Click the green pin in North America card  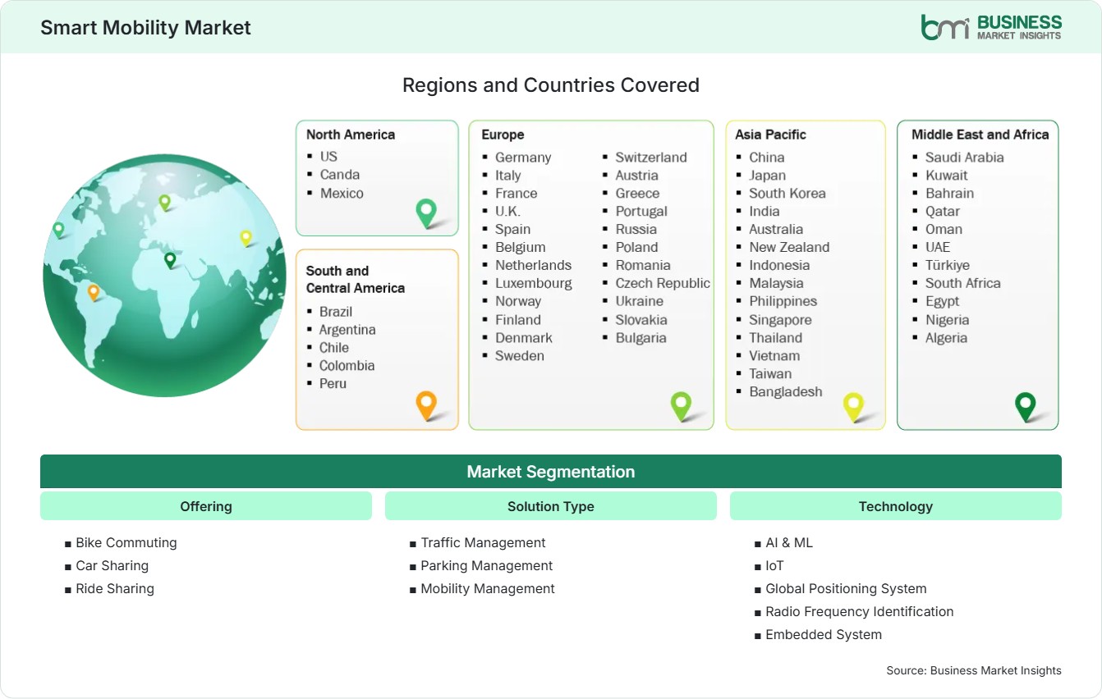pyautogui.click(x=426, y=213)
